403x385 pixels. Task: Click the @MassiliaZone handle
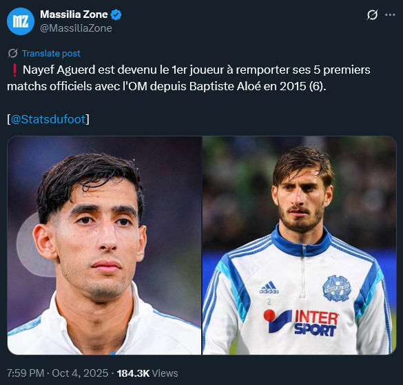76,28
